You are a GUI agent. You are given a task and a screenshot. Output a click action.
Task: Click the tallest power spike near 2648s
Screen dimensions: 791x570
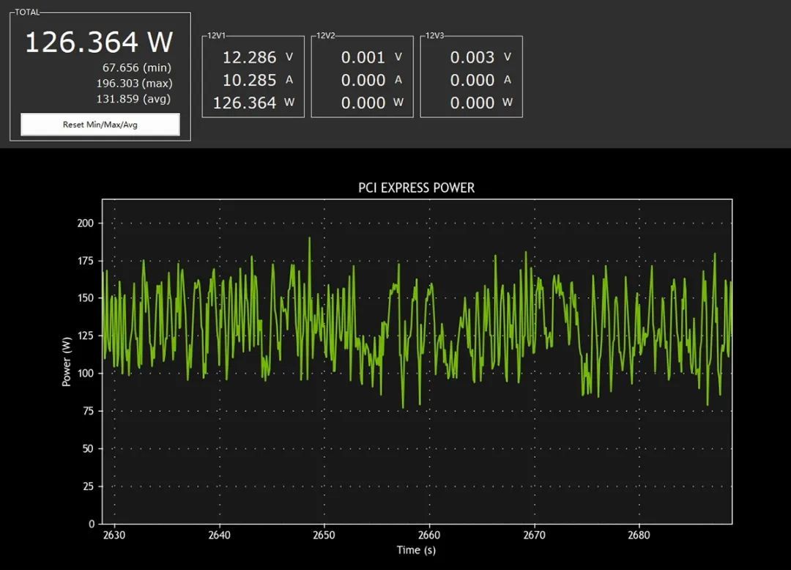click(x=309, y=239)
